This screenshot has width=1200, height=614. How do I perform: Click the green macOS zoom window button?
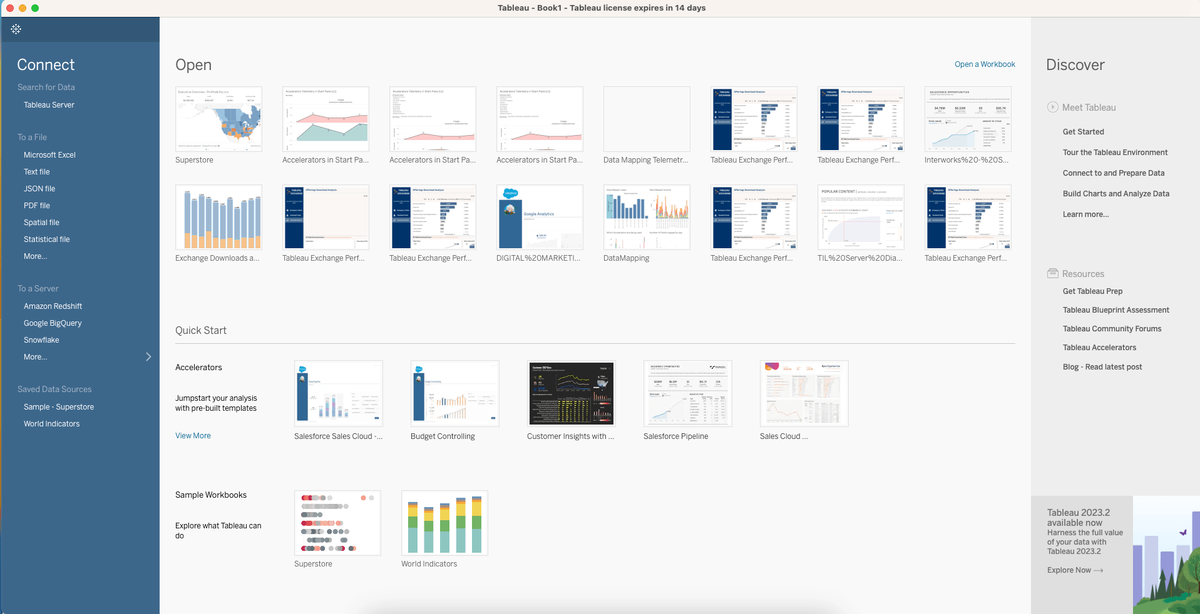click(x=35, y=8)
